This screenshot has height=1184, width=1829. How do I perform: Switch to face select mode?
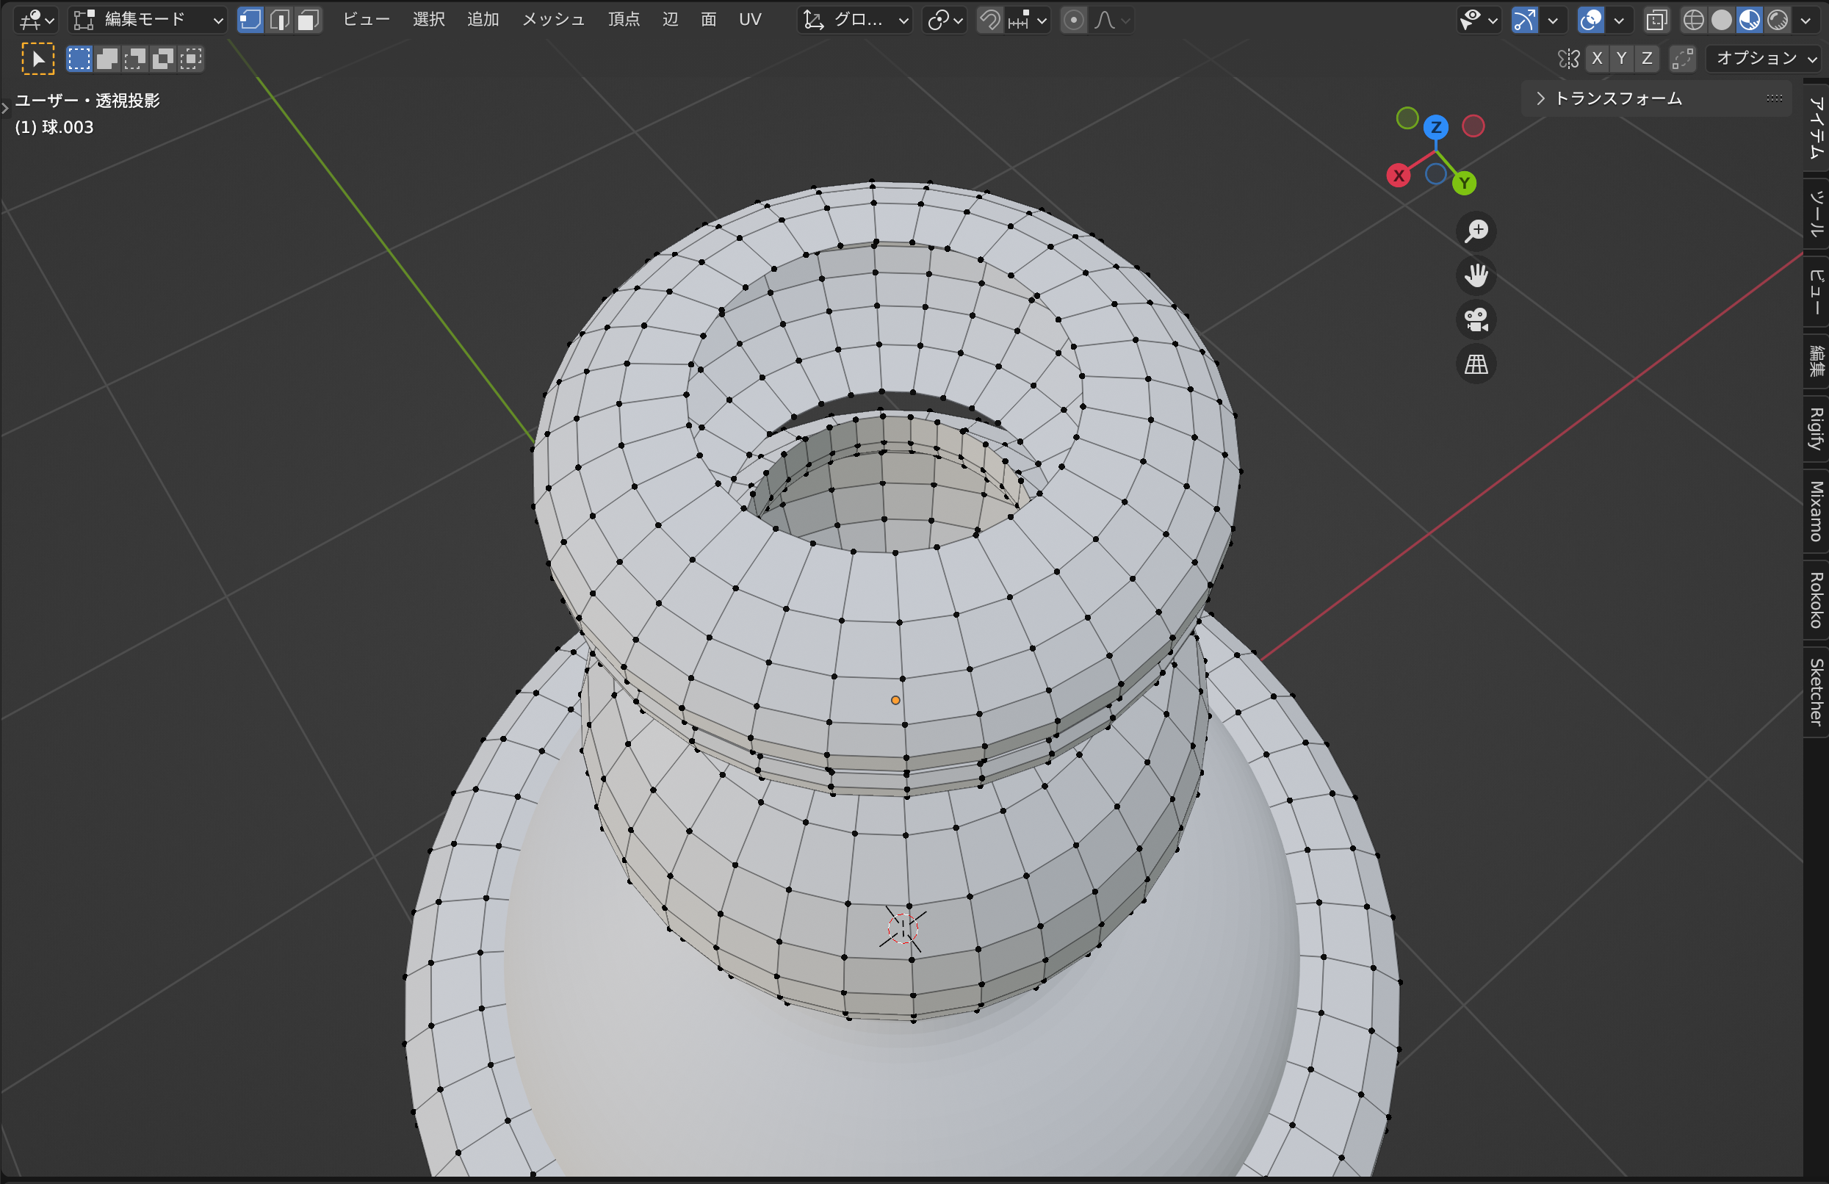(x=307, y=20)
